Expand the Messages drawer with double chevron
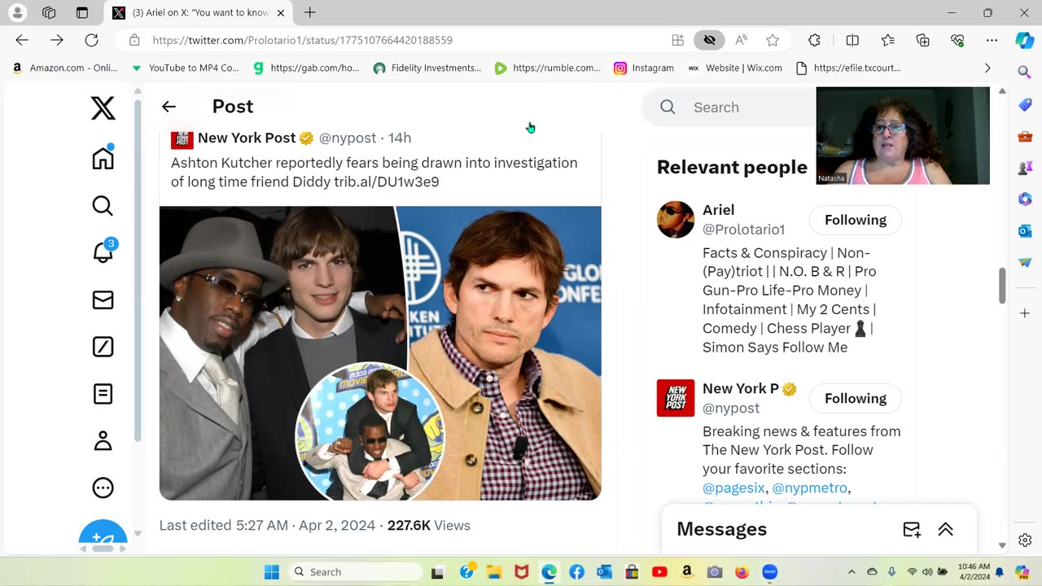The width and height of the screenshot is (1042, 586). point(945,529)
